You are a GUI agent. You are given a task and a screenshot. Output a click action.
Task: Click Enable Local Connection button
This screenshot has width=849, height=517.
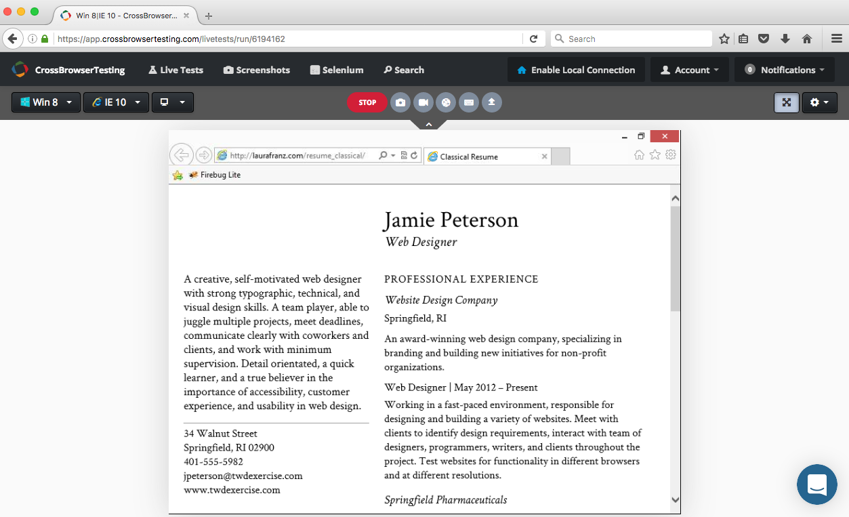575,70
